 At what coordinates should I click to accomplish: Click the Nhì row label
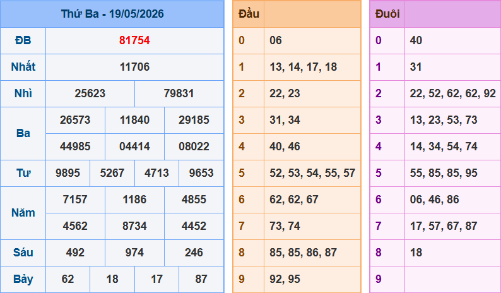(23, 93)
